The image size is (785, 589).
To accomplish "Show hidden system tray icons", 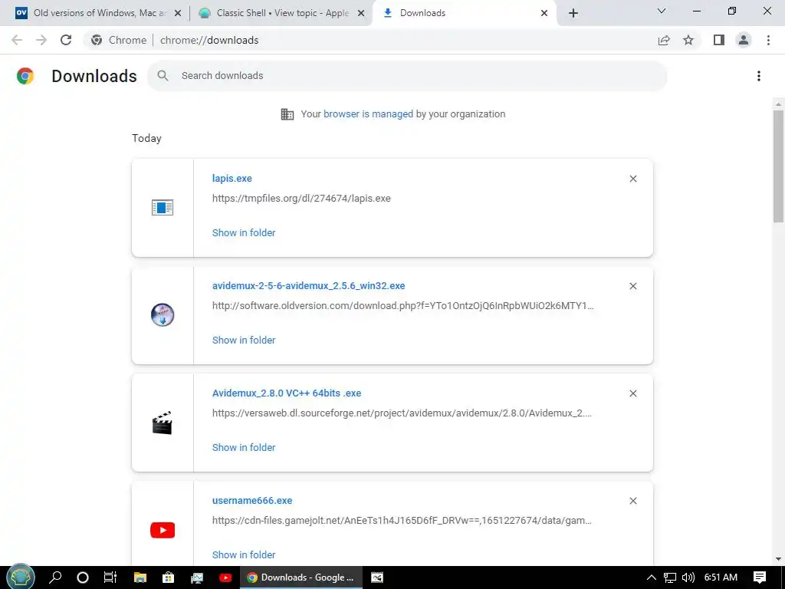I will click(x=651, y=577).
